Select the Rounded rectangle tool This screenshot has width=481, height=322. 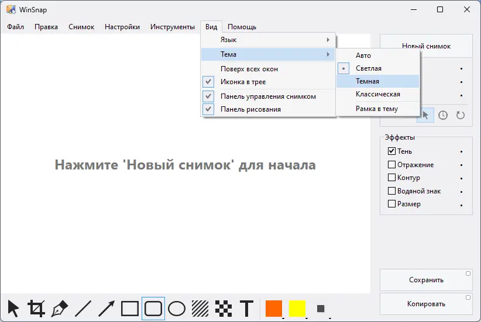(x=153, y=308)
